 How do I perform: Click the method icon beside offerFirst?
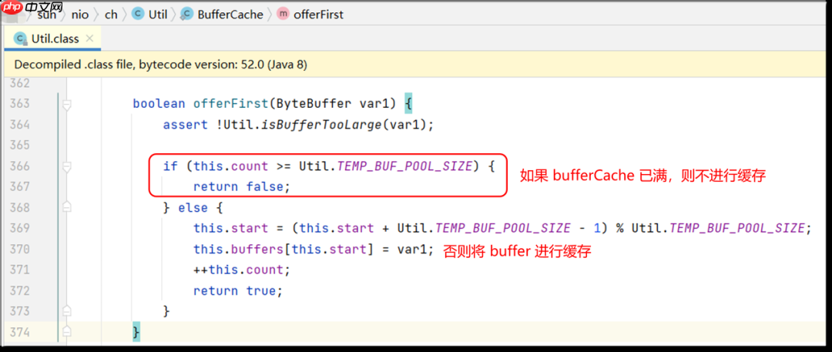(283, 15)
